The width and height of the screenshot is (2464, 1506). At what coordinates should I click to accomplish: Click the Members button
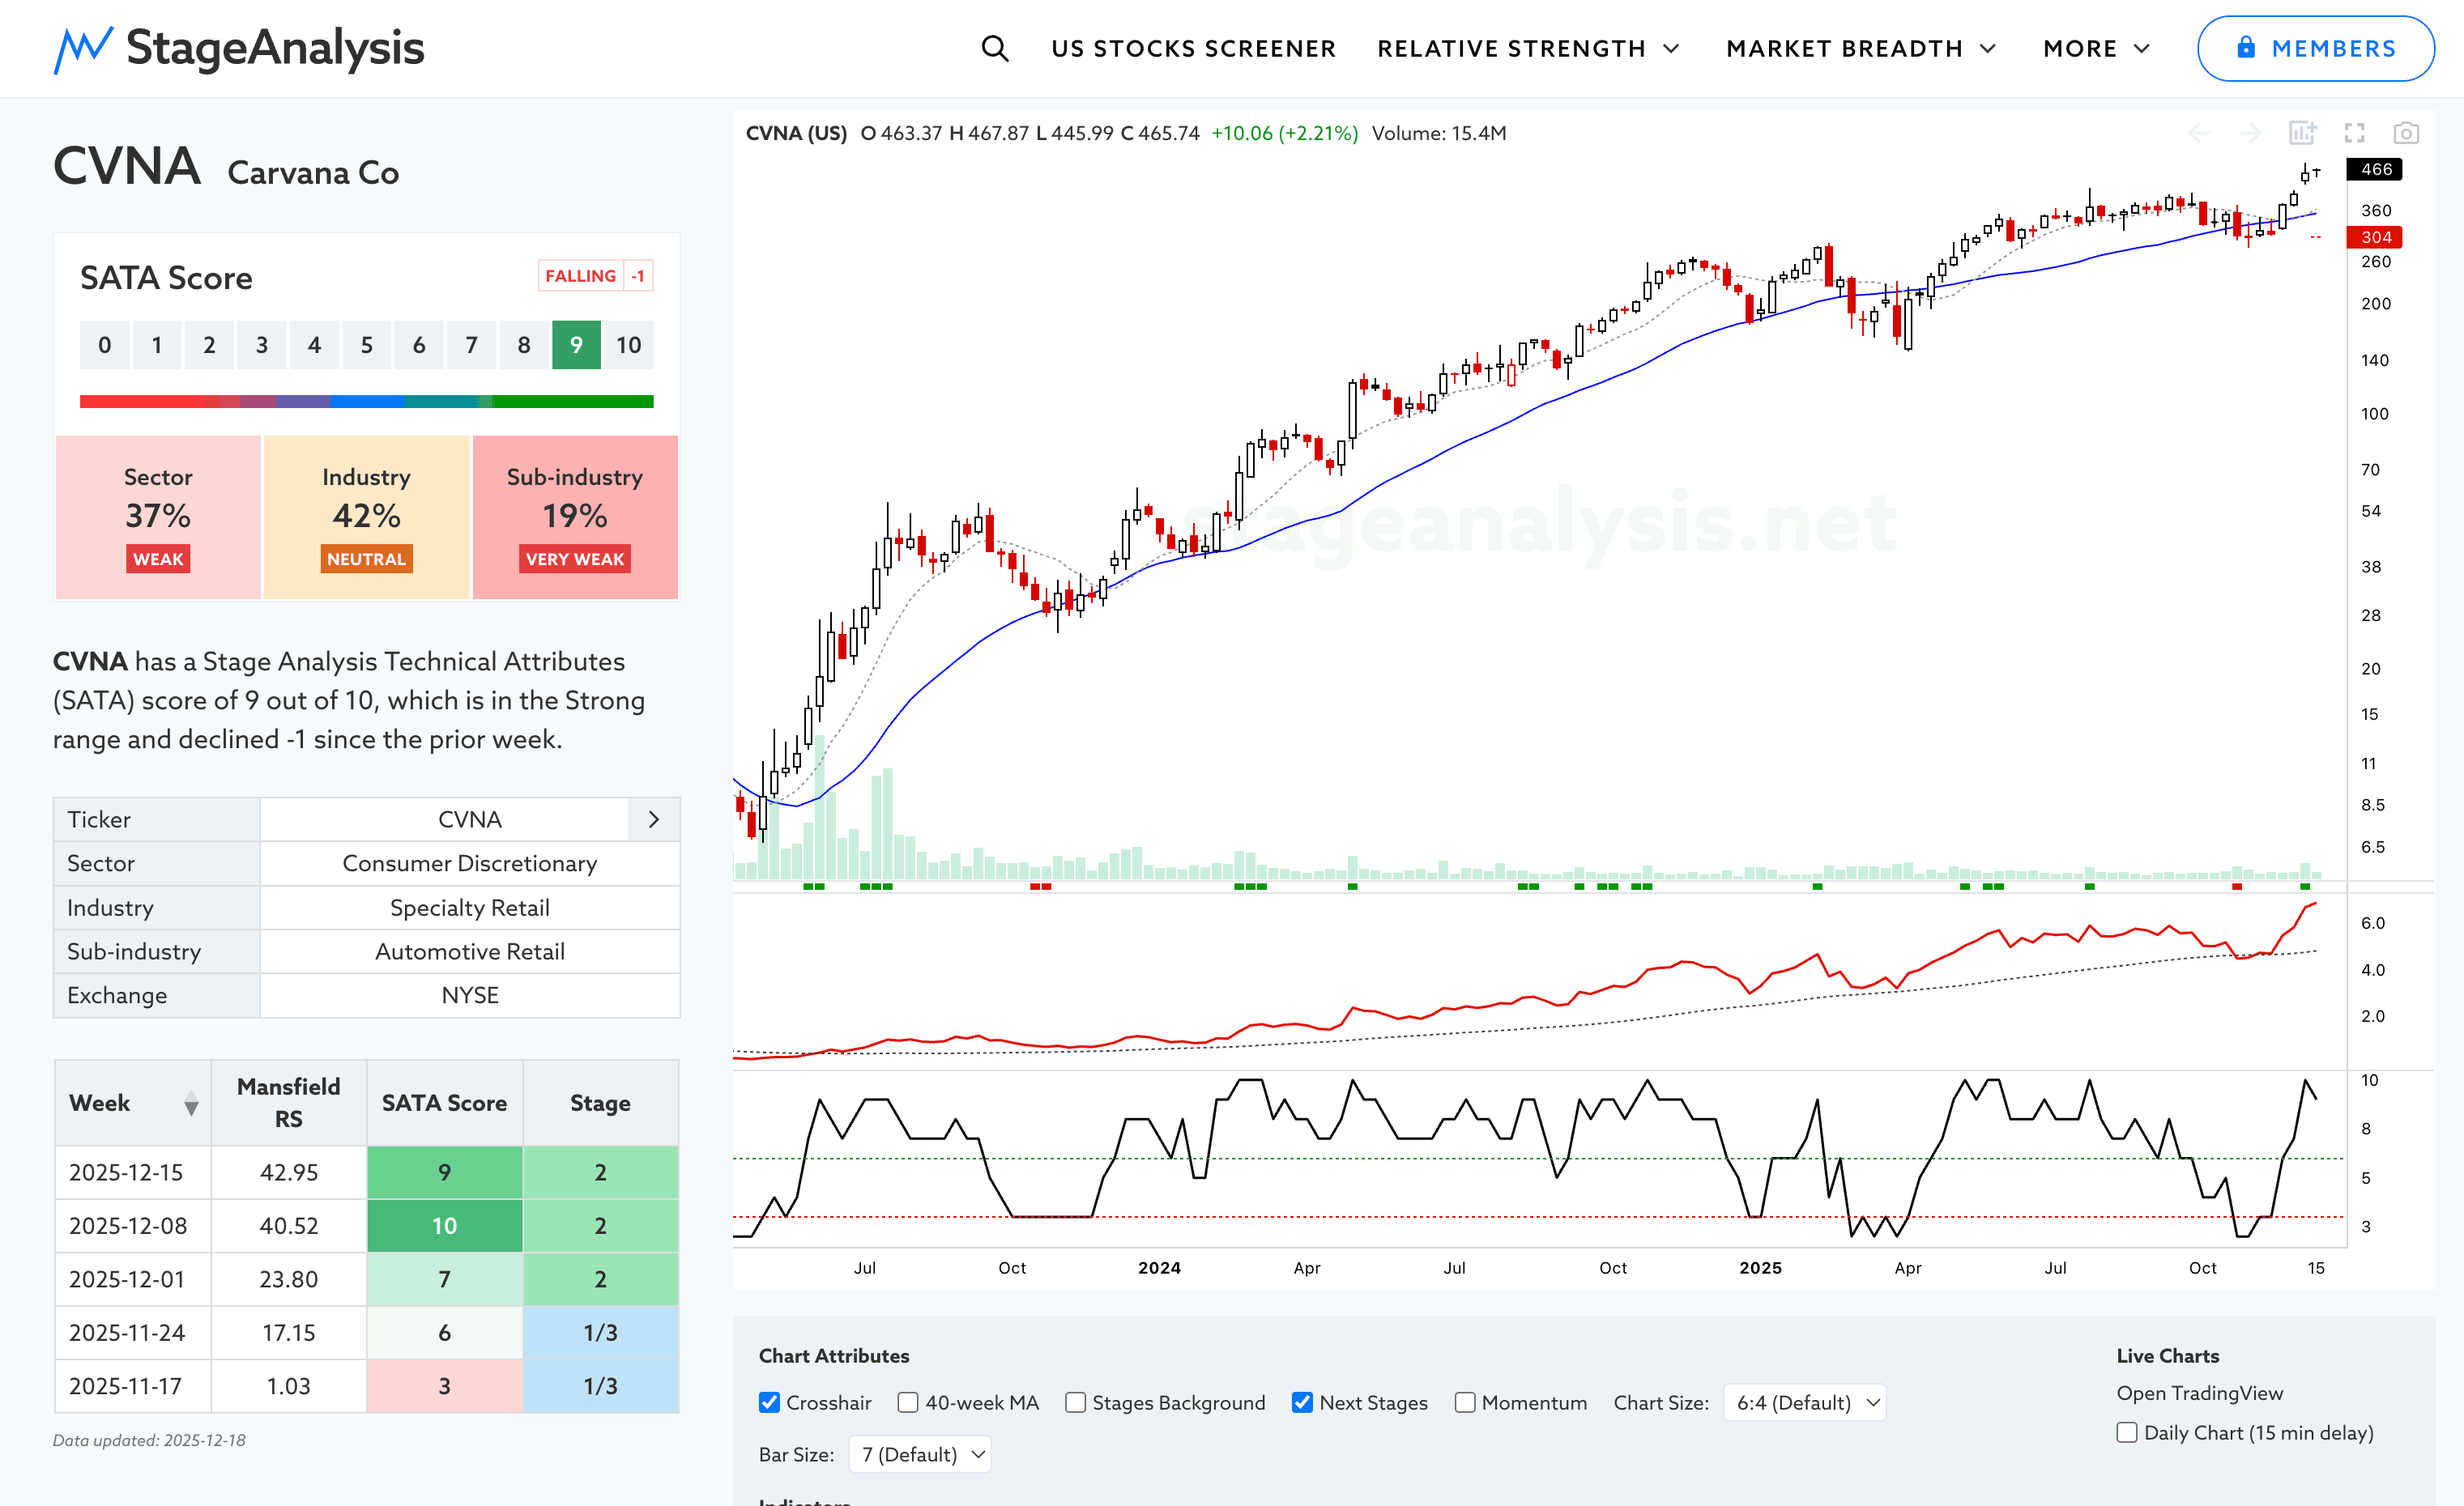(2315, 48)
